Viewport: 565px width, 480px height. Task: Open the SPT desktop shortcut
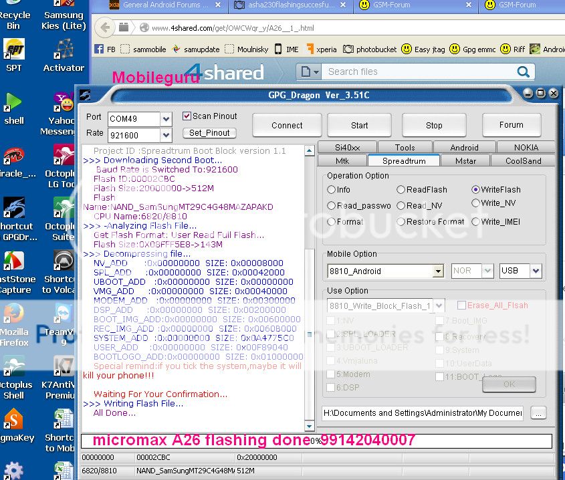coord(13,55)
